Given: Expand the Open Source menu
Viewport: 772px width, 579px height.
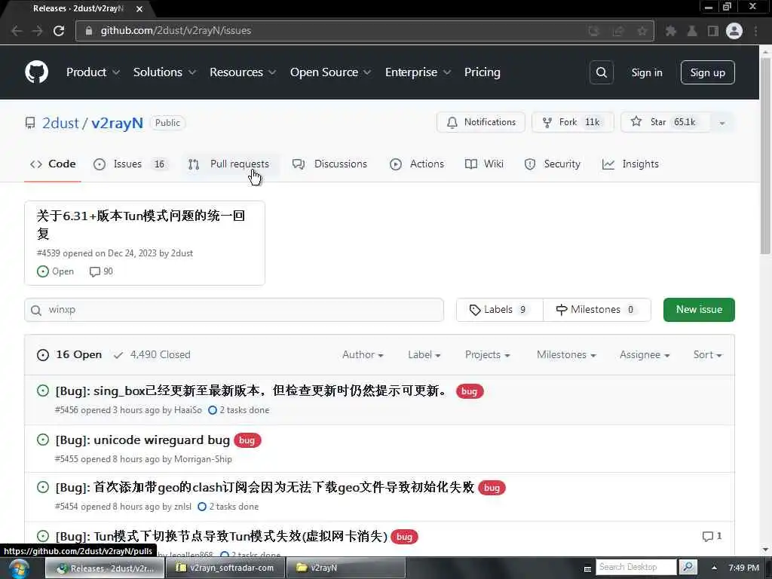Looking at the screenshot, I should pos(330,72).
